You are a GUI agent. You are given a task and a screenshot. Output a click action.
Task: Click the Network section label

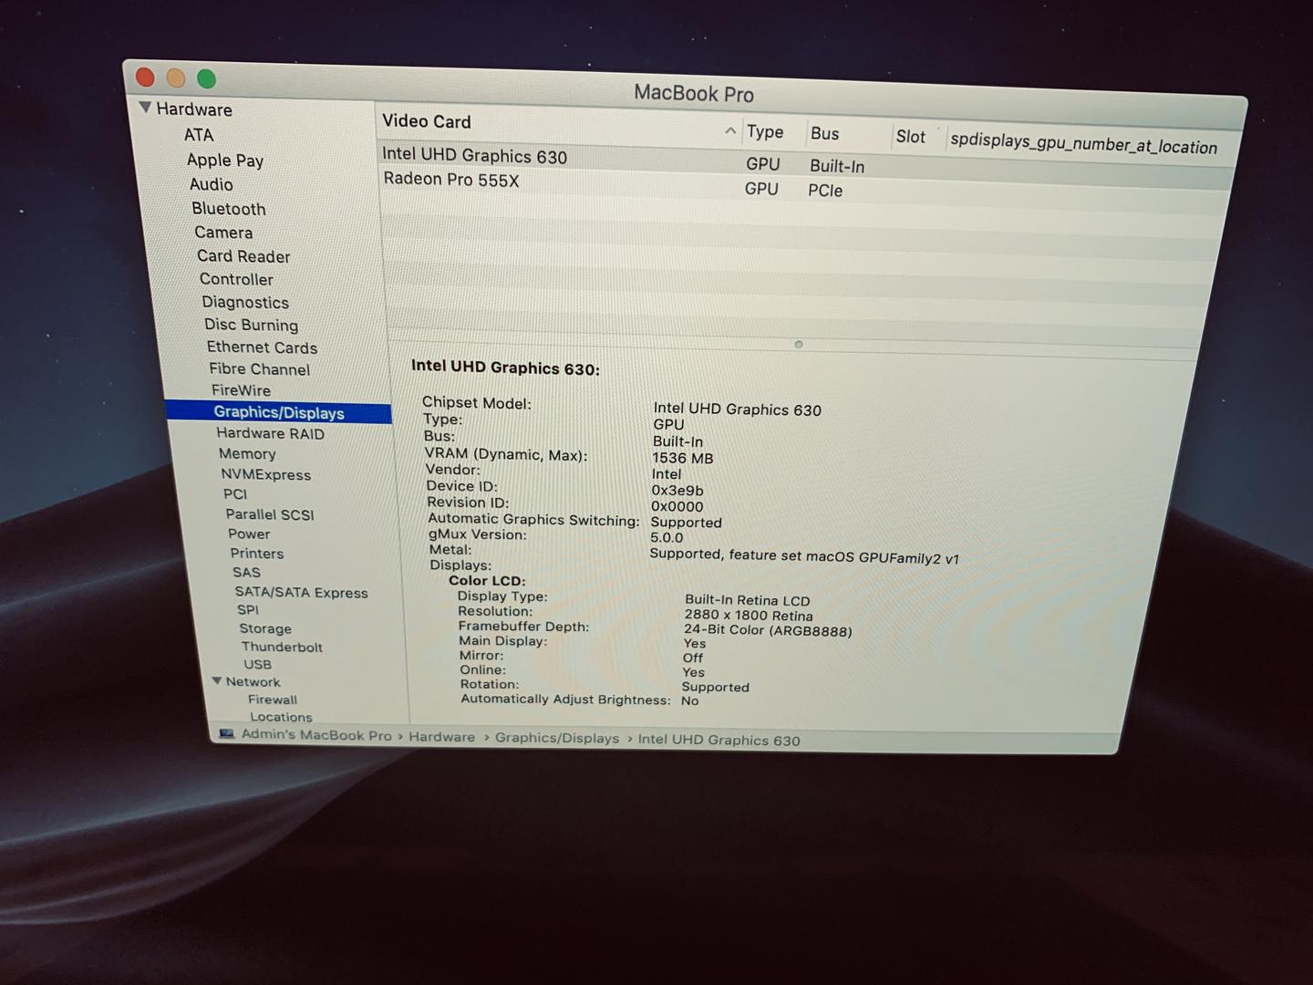pyautogui.click(x=253, y=682)
